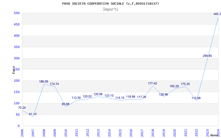This screenshot has height=138, width=221.
Task: Click the 41.10 data label
Action: [x=33, y=114]
